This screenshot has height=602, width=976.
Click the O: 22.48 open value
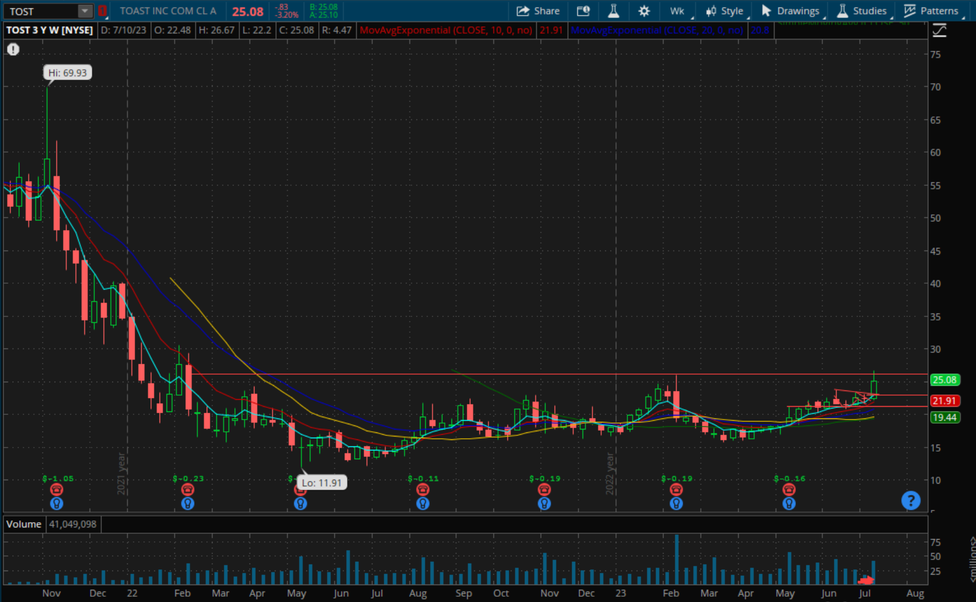click(172, 30)
